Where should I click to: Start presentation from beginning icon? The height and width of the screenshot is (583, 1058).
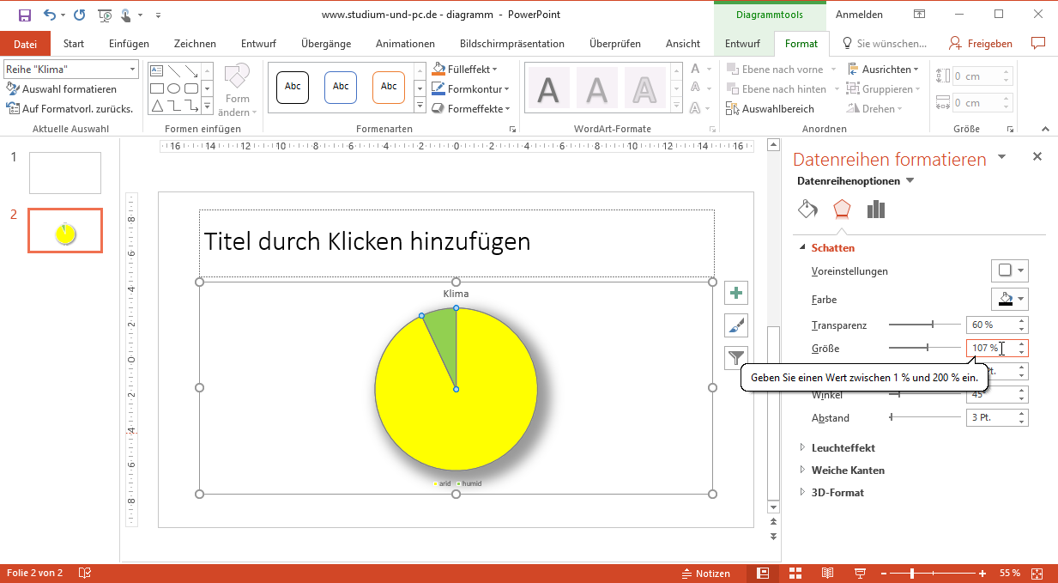coord(105,15)
